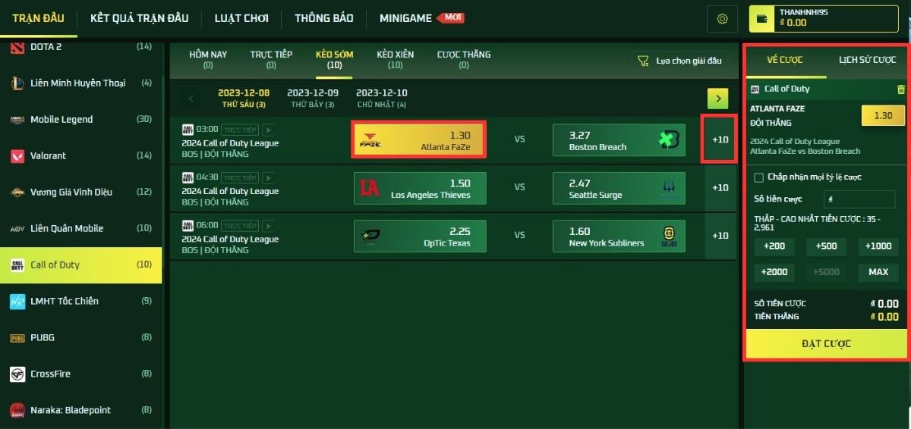
Task: Open the settings gear icon
Action: pos(722,19)
